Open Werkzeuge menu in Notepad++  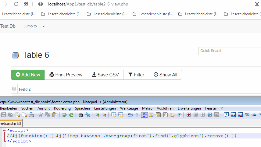pos(129,108)
